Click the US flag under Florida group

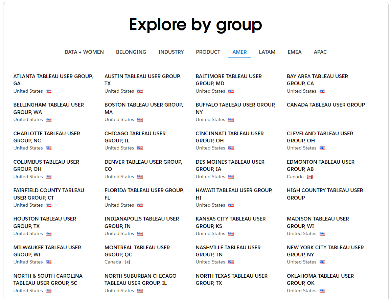[140, 205]
